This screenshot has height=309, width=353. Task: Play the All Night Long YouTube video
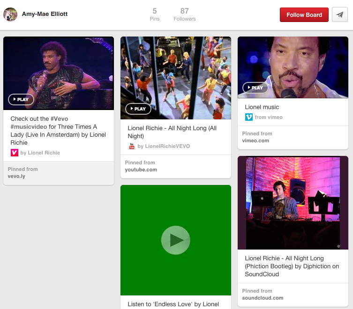pos(138,109)
